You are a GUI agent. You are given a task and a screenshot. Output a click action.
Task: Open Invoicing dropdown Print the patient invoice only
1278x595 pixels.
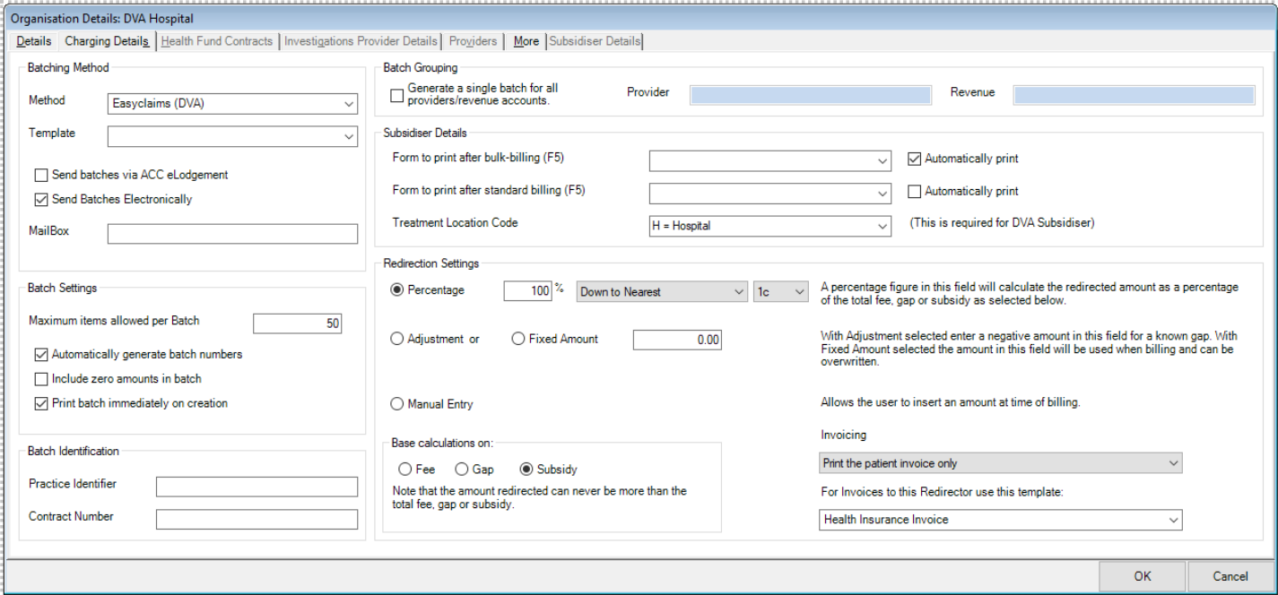(x=1001, y=463)
